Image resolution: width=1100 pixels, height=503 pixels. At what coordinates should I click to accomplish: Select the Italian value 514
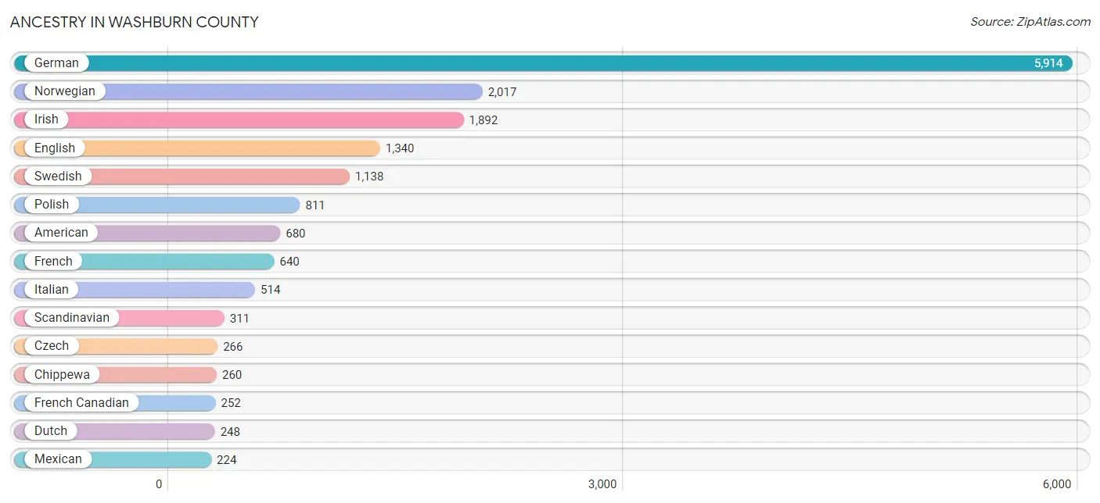click(271, 290)
